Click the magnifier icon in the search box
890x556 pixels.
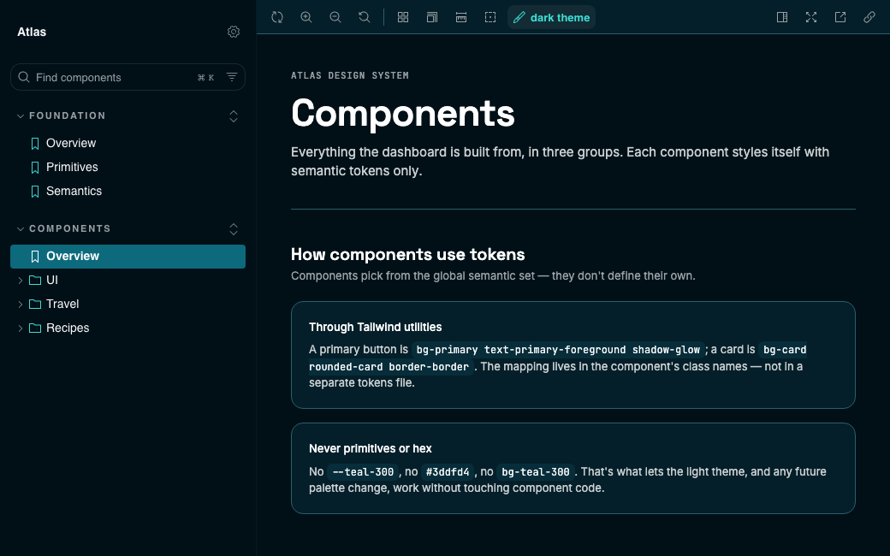[24, 77]
